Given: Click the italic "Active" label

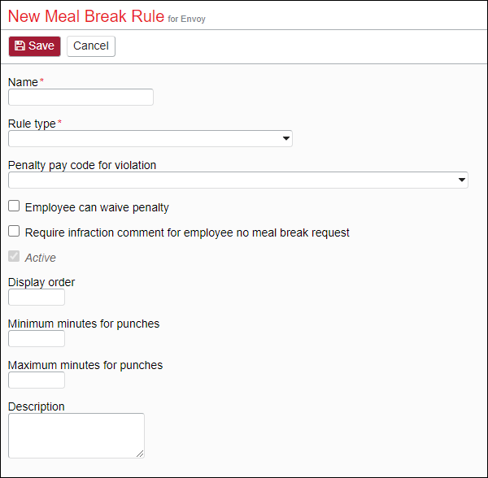Looking at the screenshot, I should pyautogui.click(x=41, y=258).
